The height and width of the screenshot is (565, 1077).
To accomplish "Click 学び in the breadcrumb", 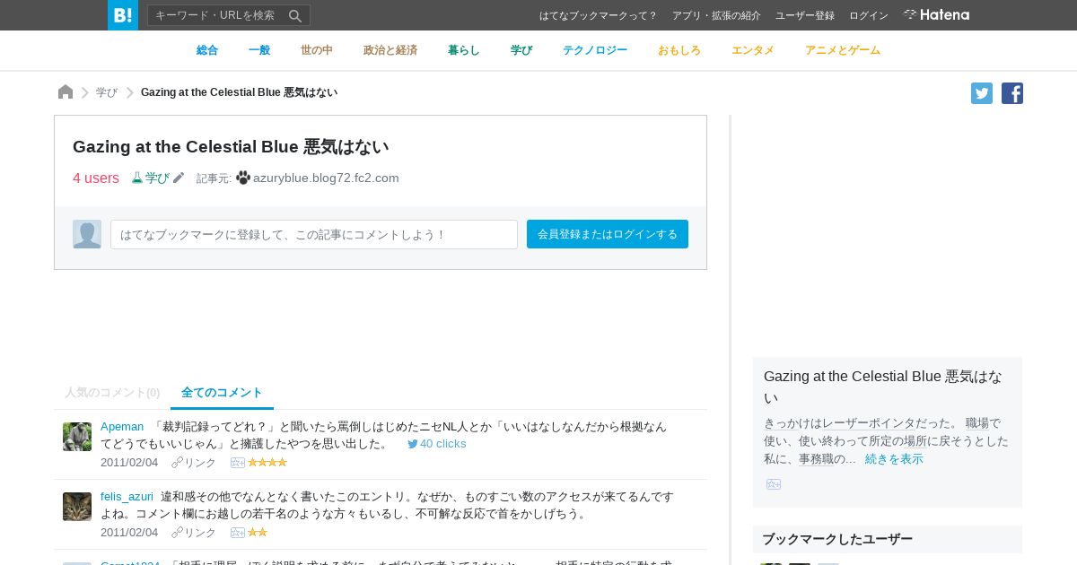I will (107, 92).
